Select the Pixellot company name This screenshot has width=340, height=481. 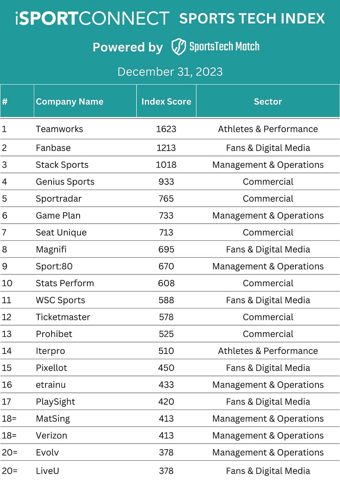[x=51, y=368]
